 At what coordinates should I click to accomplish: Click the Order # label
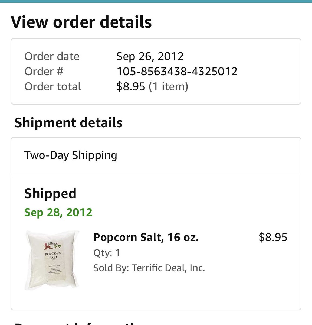point(44,71)
